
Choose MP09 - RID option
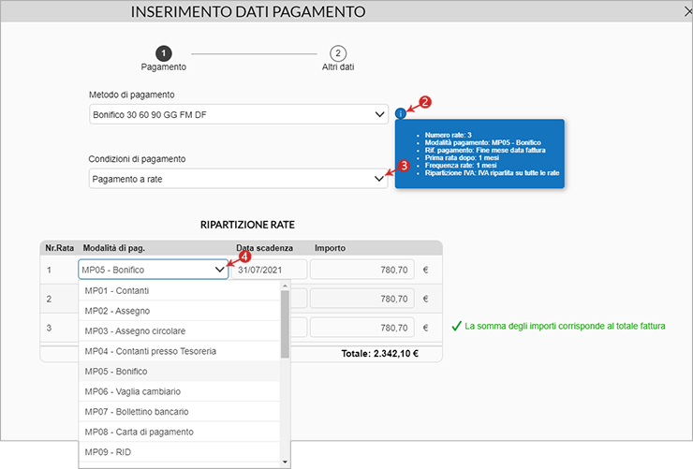pyautogui.click(x=180, y=452)
